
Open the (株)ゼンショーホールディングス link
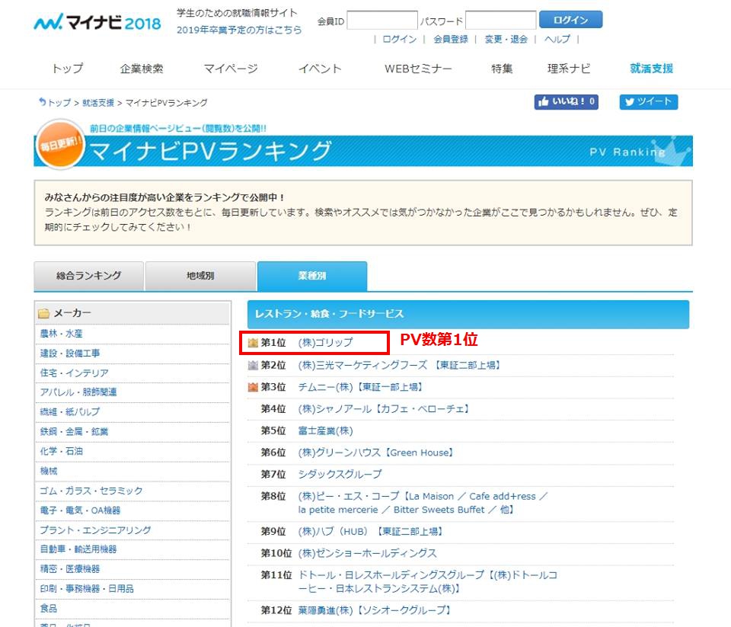367,553
